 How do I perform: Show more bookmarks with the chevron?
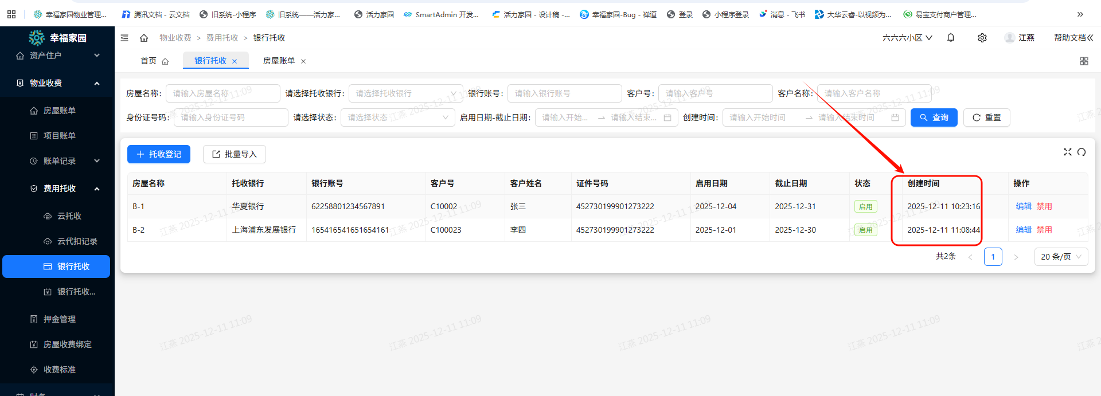coord(1080,14)
